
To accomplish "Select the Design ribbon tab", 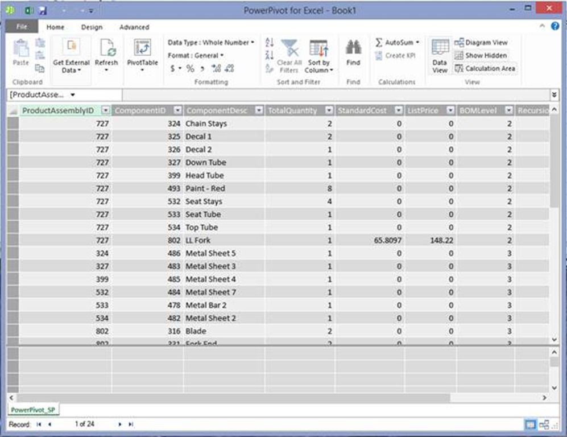I will tap(92, 27).
